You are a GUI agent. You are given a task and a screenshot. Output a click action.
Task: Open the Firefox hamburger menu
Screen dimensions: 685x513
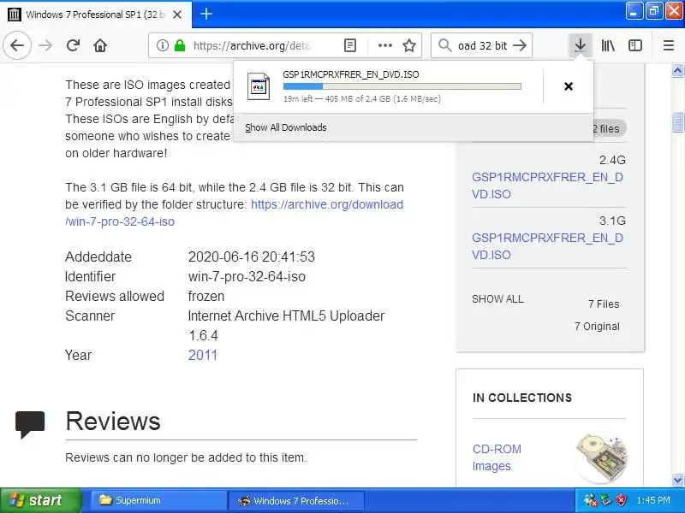669,45
